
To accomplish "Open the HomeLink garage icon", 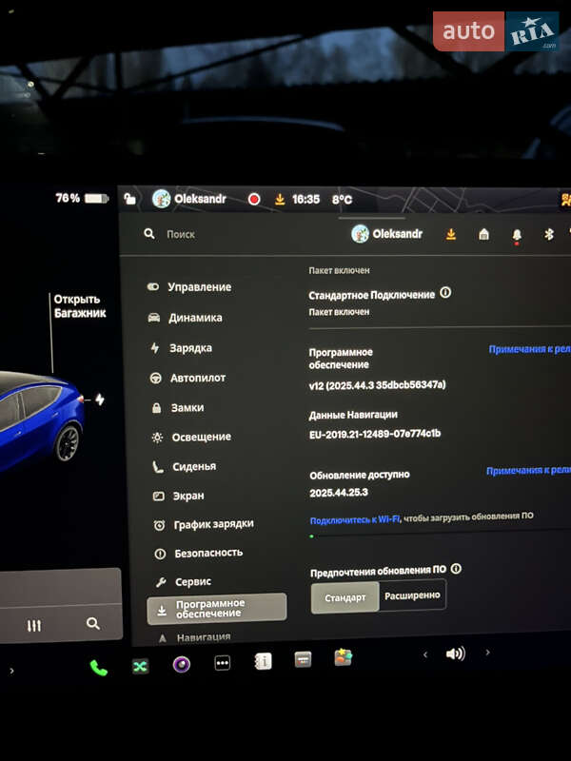I will pyautogui.click(x=483, y=234).
